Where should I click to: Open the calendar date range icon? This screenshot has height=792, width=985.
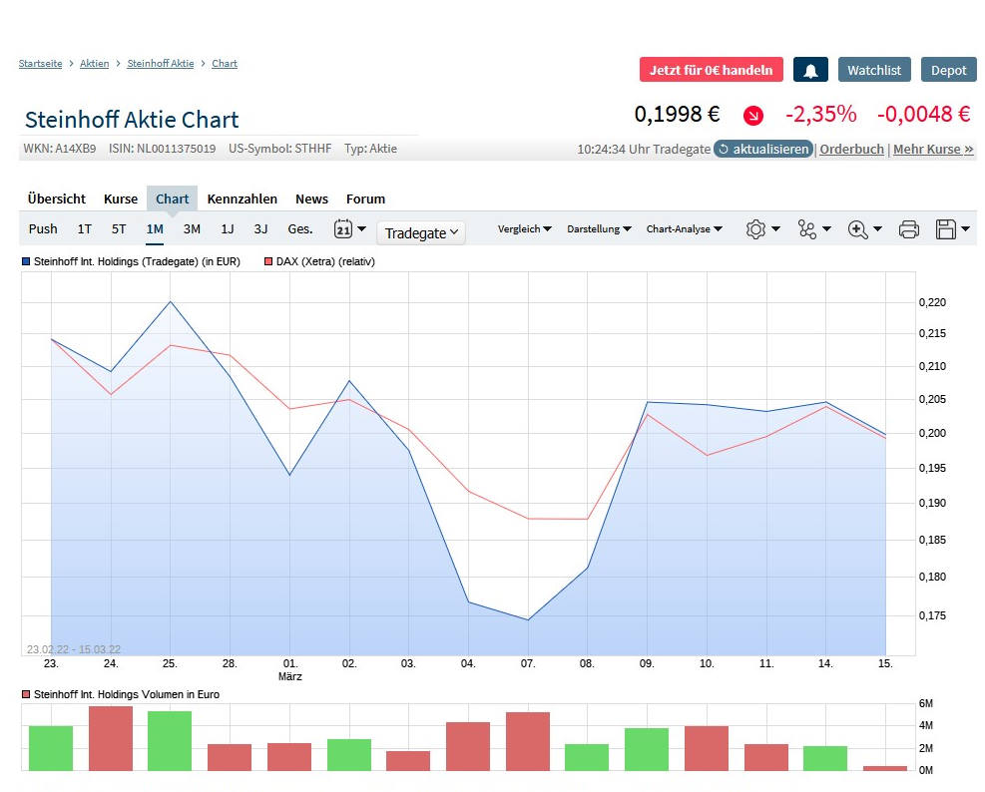click(x=343, y=228)
